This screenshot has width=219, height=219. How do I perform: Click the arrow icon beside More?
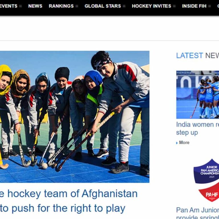point(177,143)
